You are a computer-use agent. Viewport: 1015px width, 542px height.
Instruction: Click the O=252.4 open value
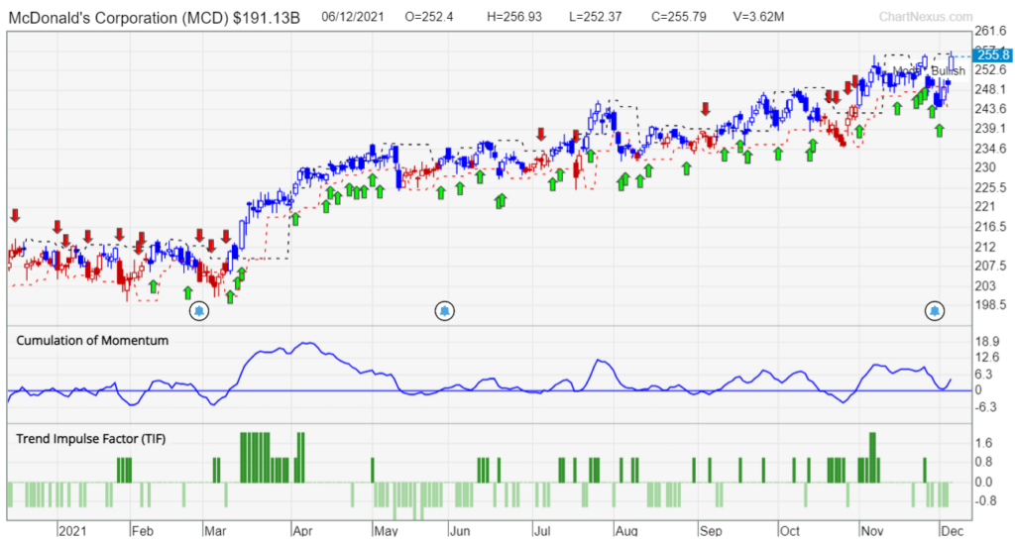[428, 17]
